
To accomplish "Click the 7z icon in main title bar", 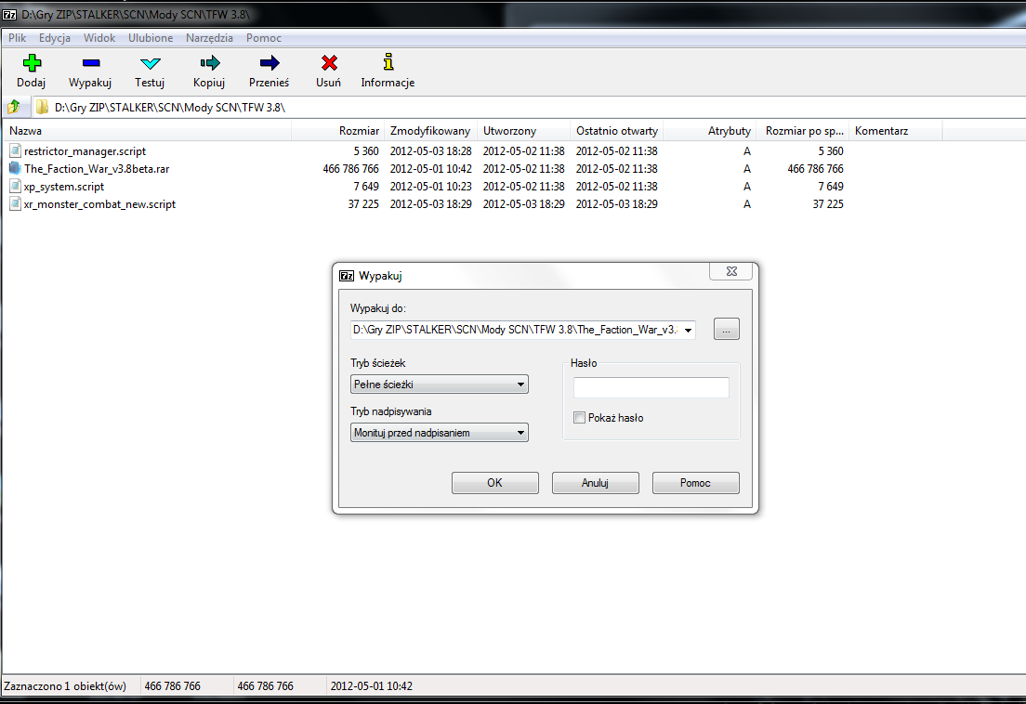I will [x=9, y=14].
